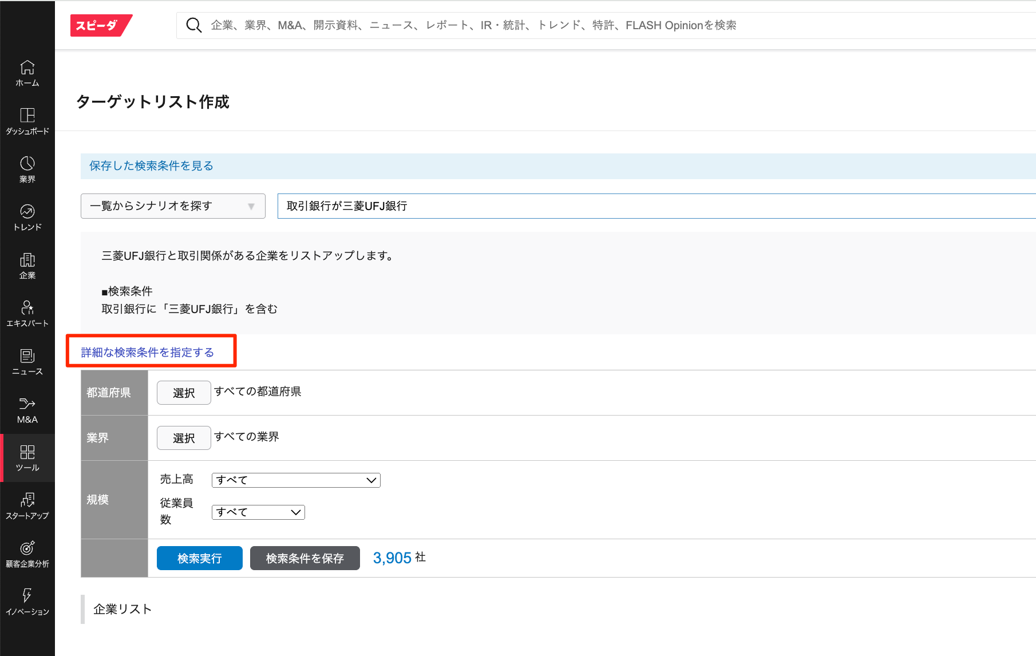This screenshot has width=1036, height=656.
Task: Navigate to M&A in the sidebar
Action: point(27,410)
